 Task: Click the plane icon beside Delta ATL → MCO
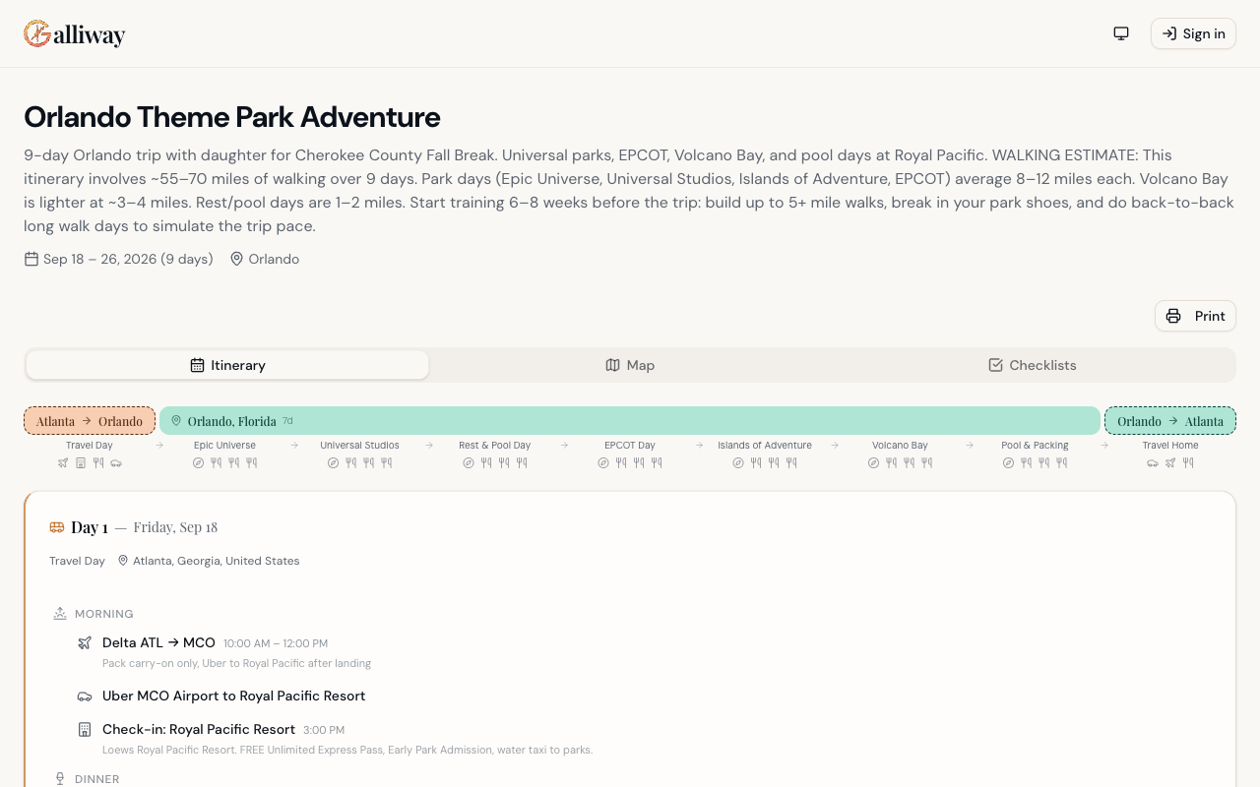85,643
